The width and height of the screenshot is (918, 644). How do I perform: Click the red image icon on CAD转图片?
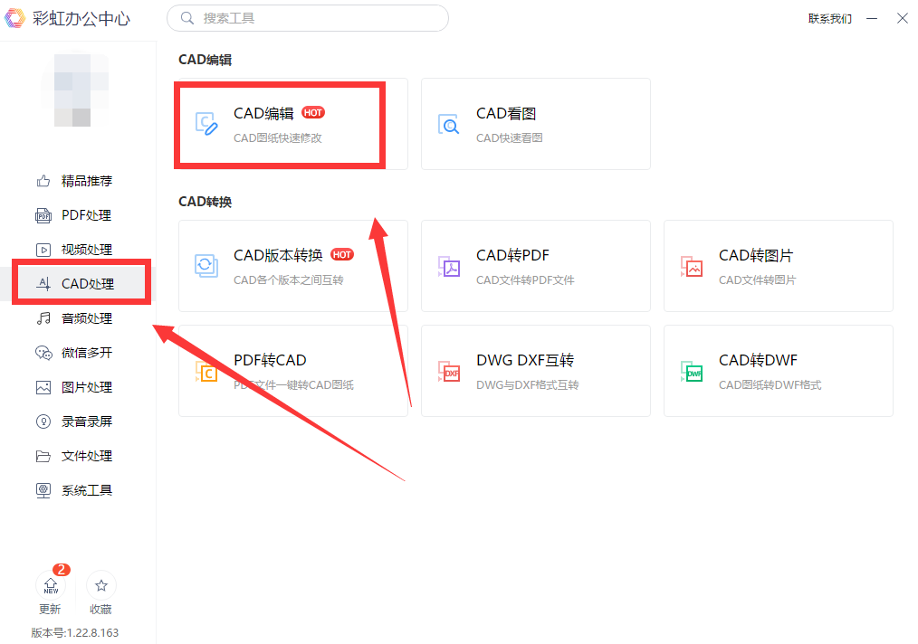(x=692, y=266)
